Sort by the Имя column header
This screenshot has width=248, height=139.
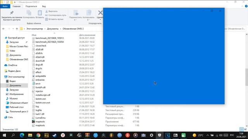click(x=34, y=35)
